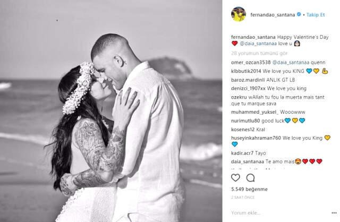Open omer_ozcan3538 commenter profile
The width and height of the screenshot is (340, 222).
coord(251,63)
